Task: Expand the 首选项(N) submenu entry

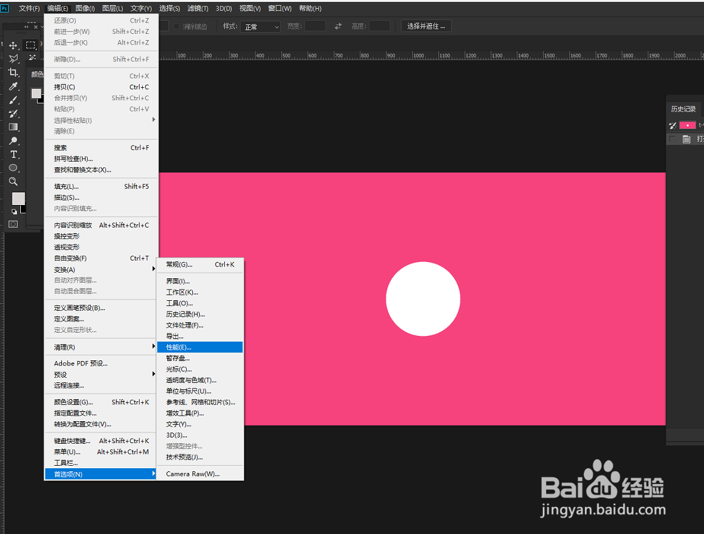Action: [x=101, y=474]
